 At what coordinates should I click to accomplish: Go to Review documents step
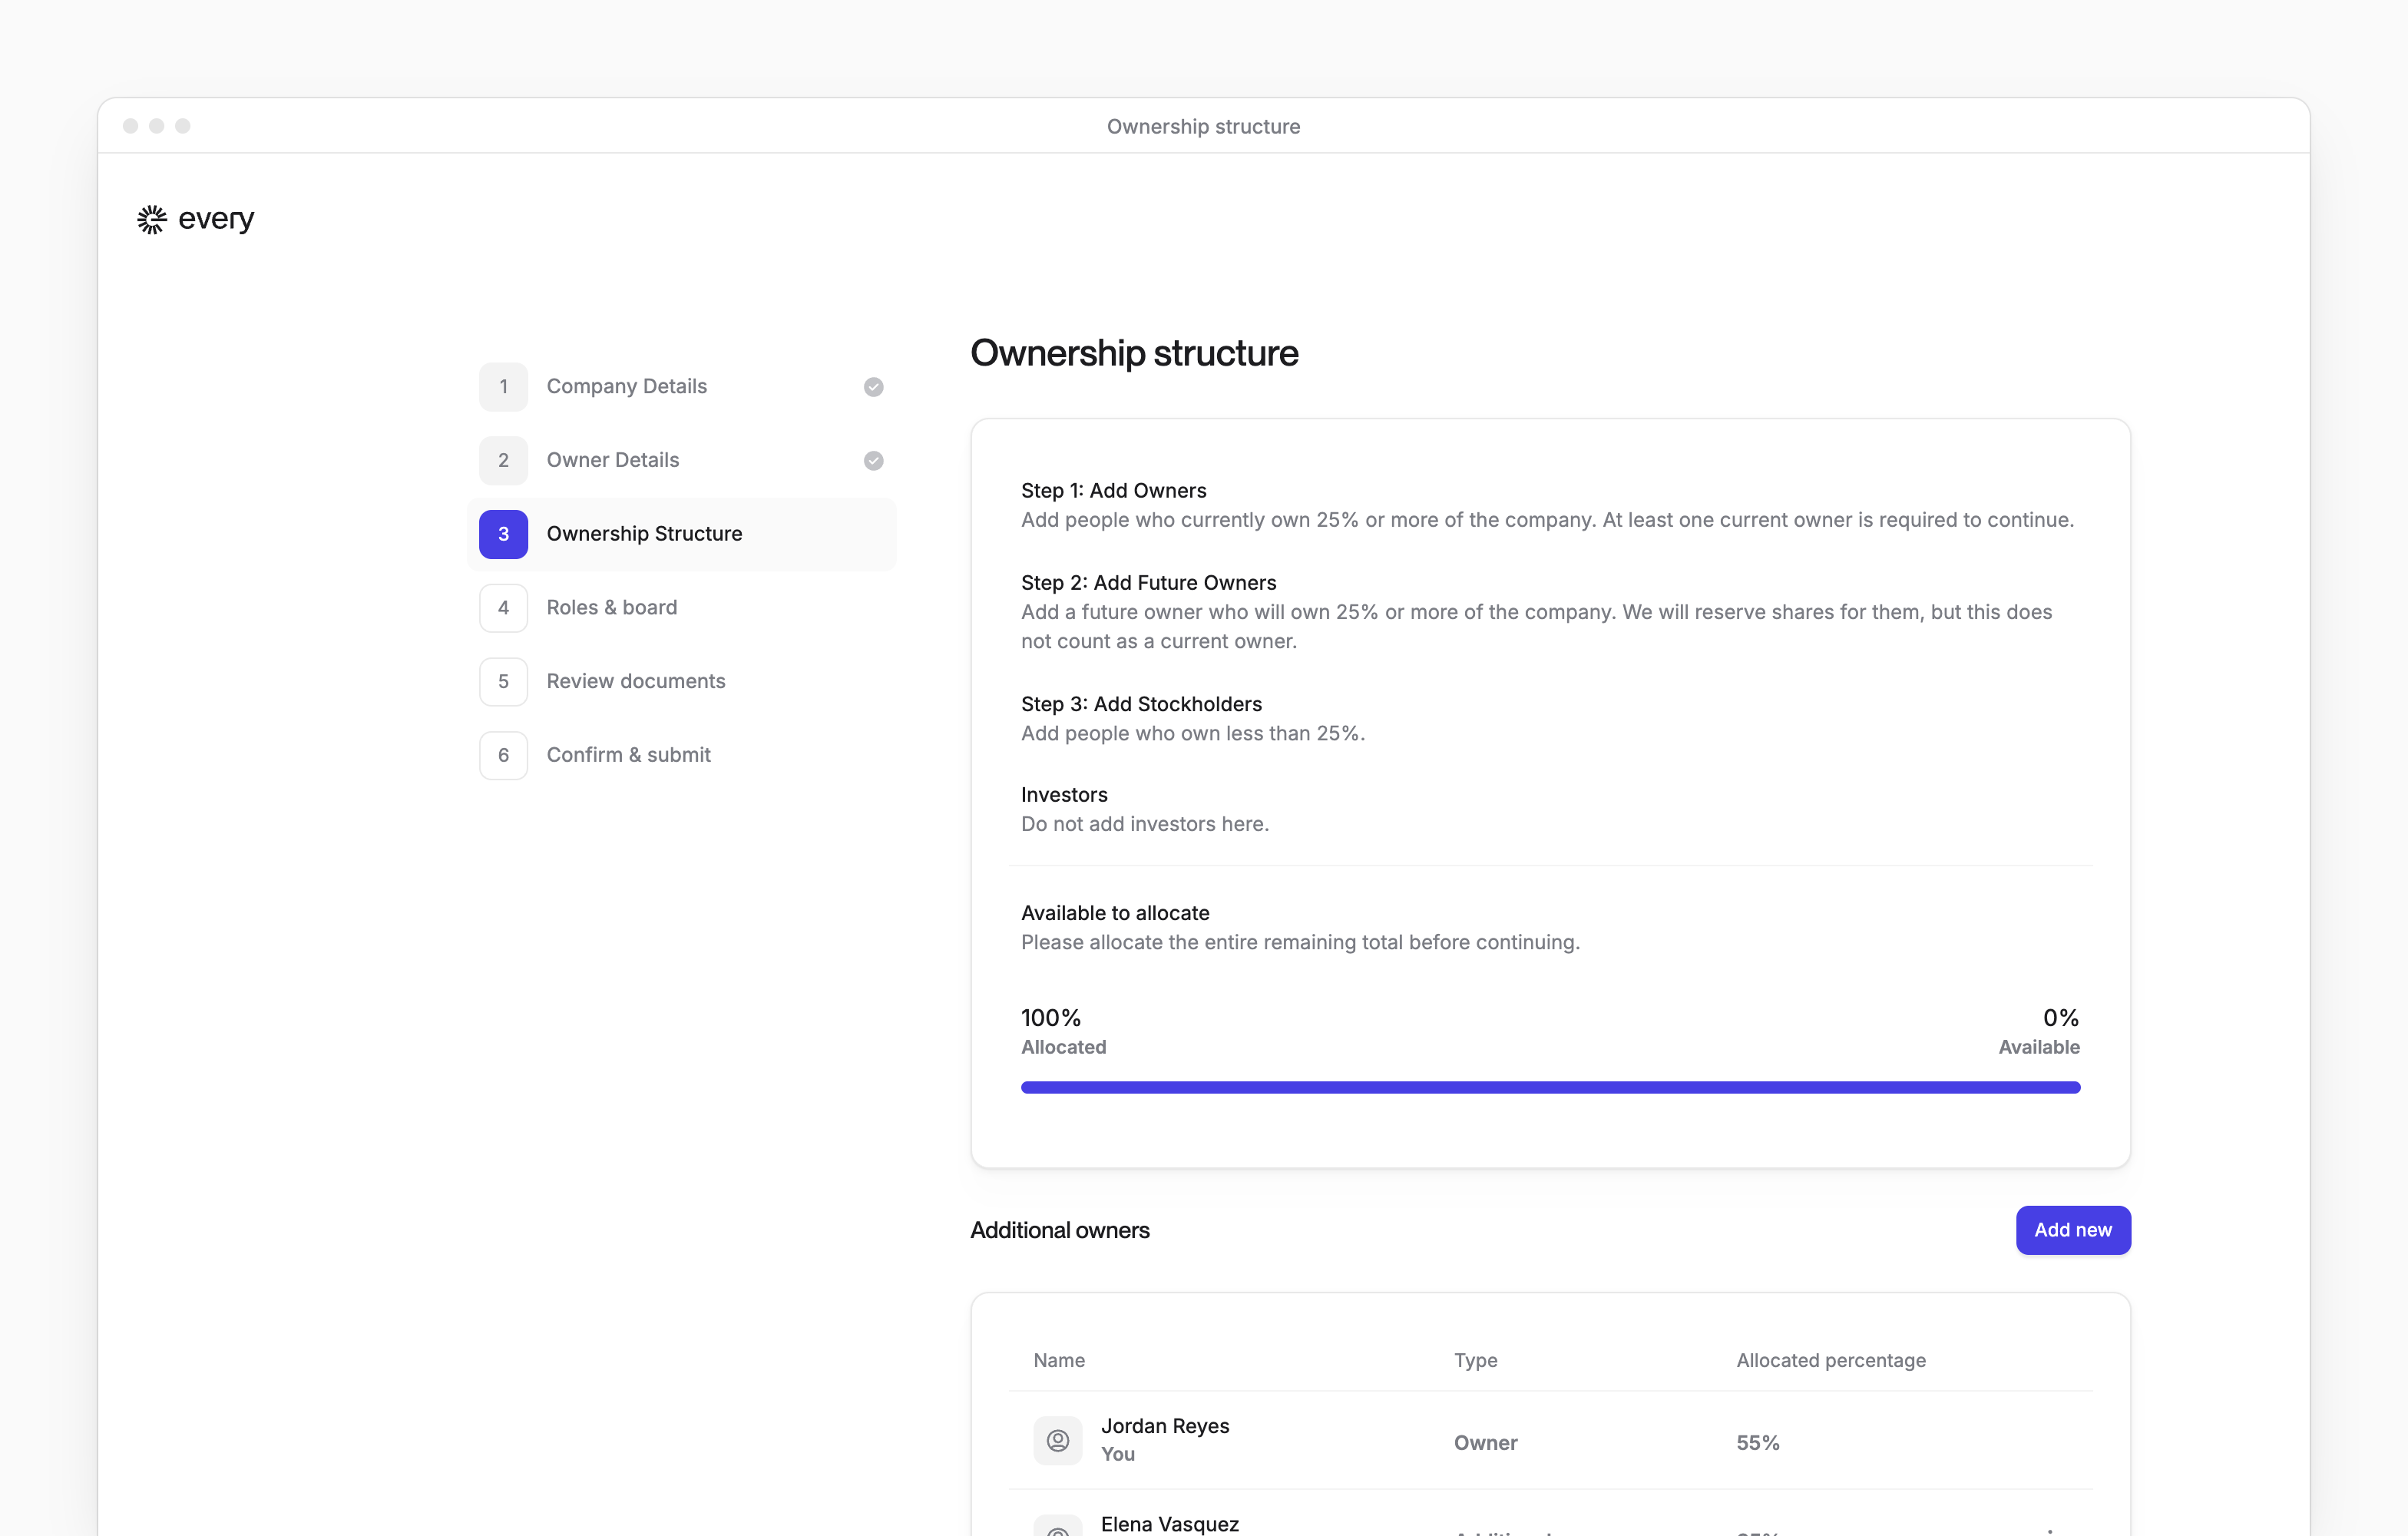click(681, 682)
